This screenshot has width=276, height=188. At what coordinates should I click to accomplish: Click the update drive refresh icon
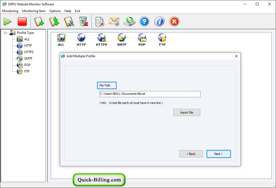(130, 21)
